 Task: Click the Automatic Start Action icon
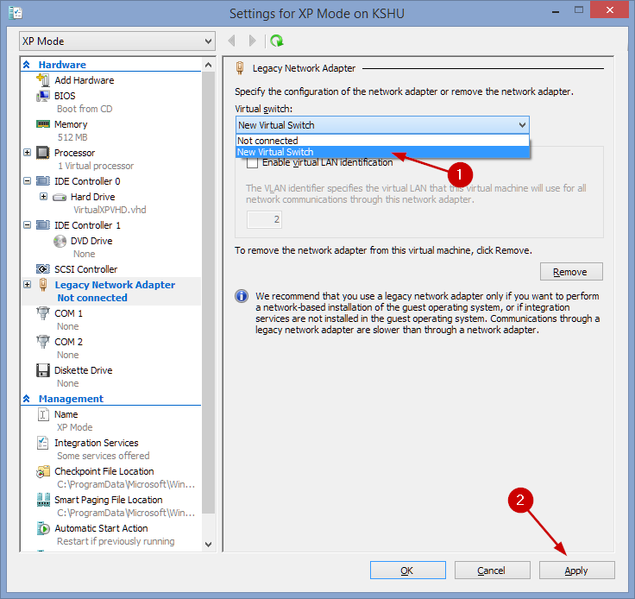click(x=43, y=528)
